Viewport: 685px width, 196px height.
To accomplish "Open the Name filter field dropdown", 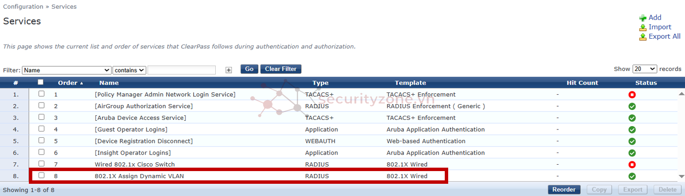I will click(x=67, y=70).
